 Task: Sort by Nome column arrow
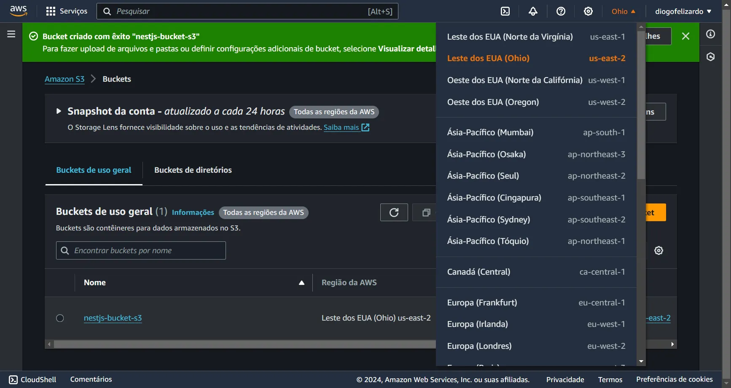tap(301, 283)
